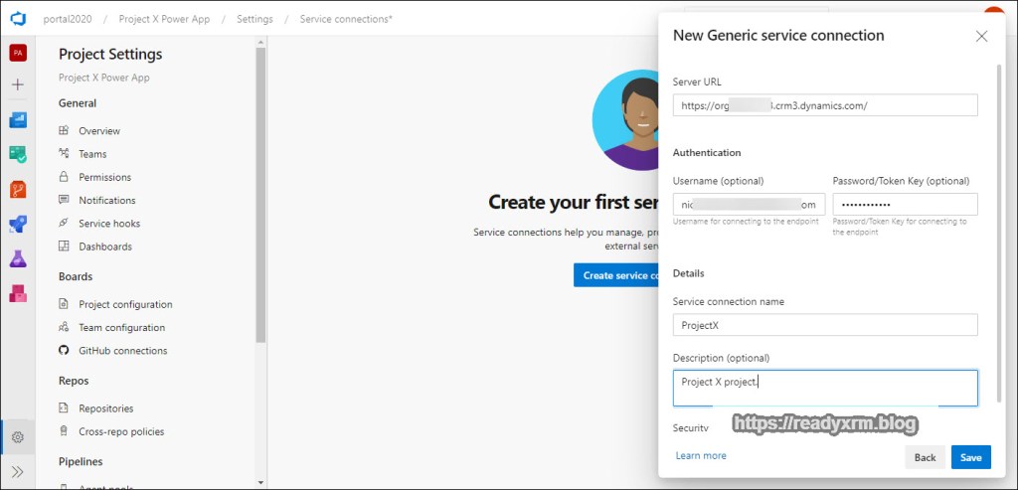Open project settings gear icon

(18, 436)
